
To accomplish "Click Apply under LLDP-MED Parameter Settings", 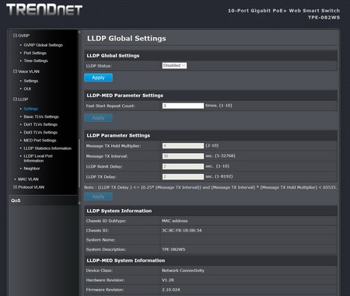I will [98, 118].
